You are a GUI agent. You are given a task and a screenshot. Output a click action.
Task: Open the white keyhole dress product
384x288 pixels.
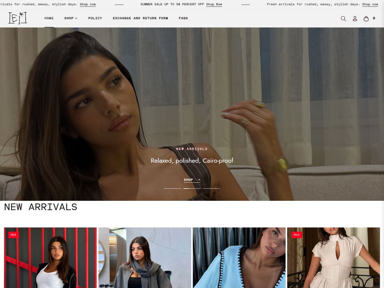tap(334, 258)
